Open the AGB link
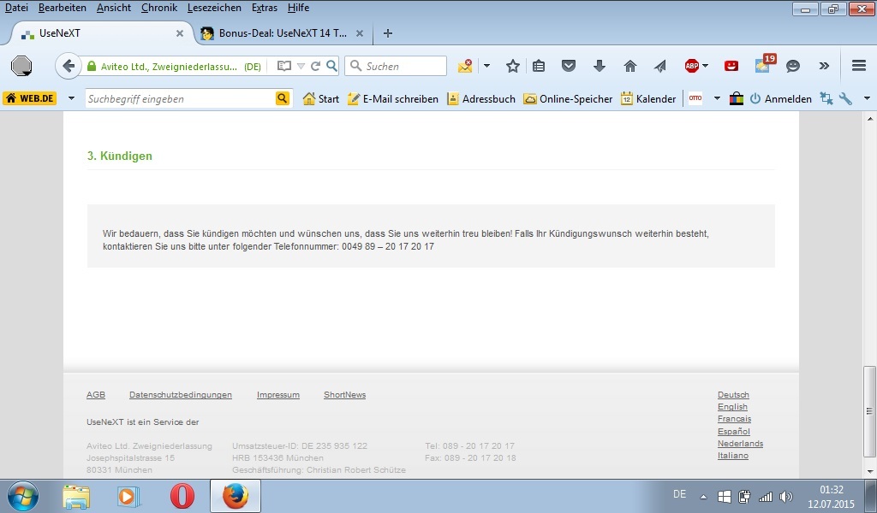 pyautogui.click(x=96, y=395)
